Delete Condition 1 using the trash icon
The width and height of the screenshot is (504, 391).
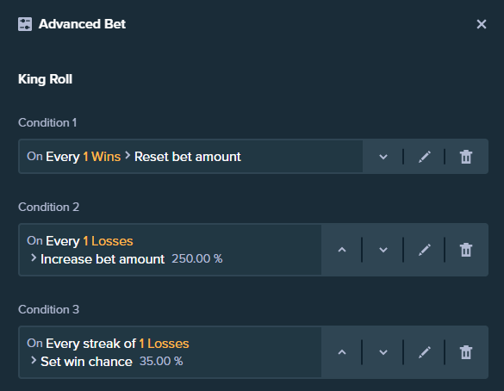(466, 157)
